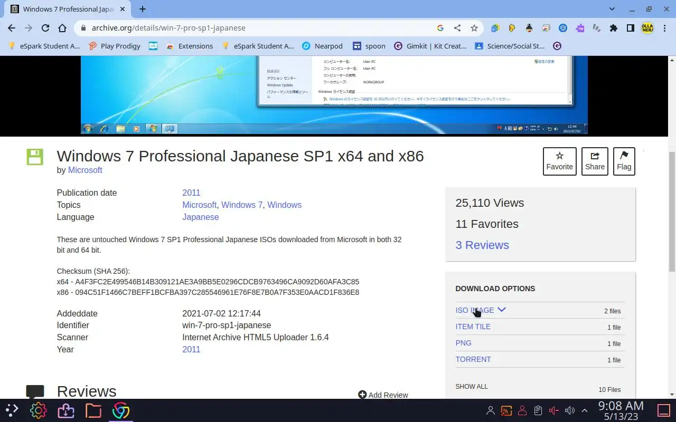Open the Gimkit Kit Creator bookmark
This screenshot has width=676, height=422.
[430, 46]
